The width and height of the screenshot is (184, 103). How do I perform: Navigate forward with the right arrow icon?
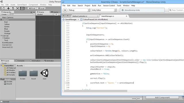tap(68, 16)
